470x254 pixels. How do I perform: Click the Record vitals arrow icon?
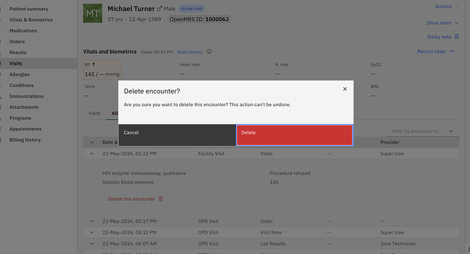[451, 52]
